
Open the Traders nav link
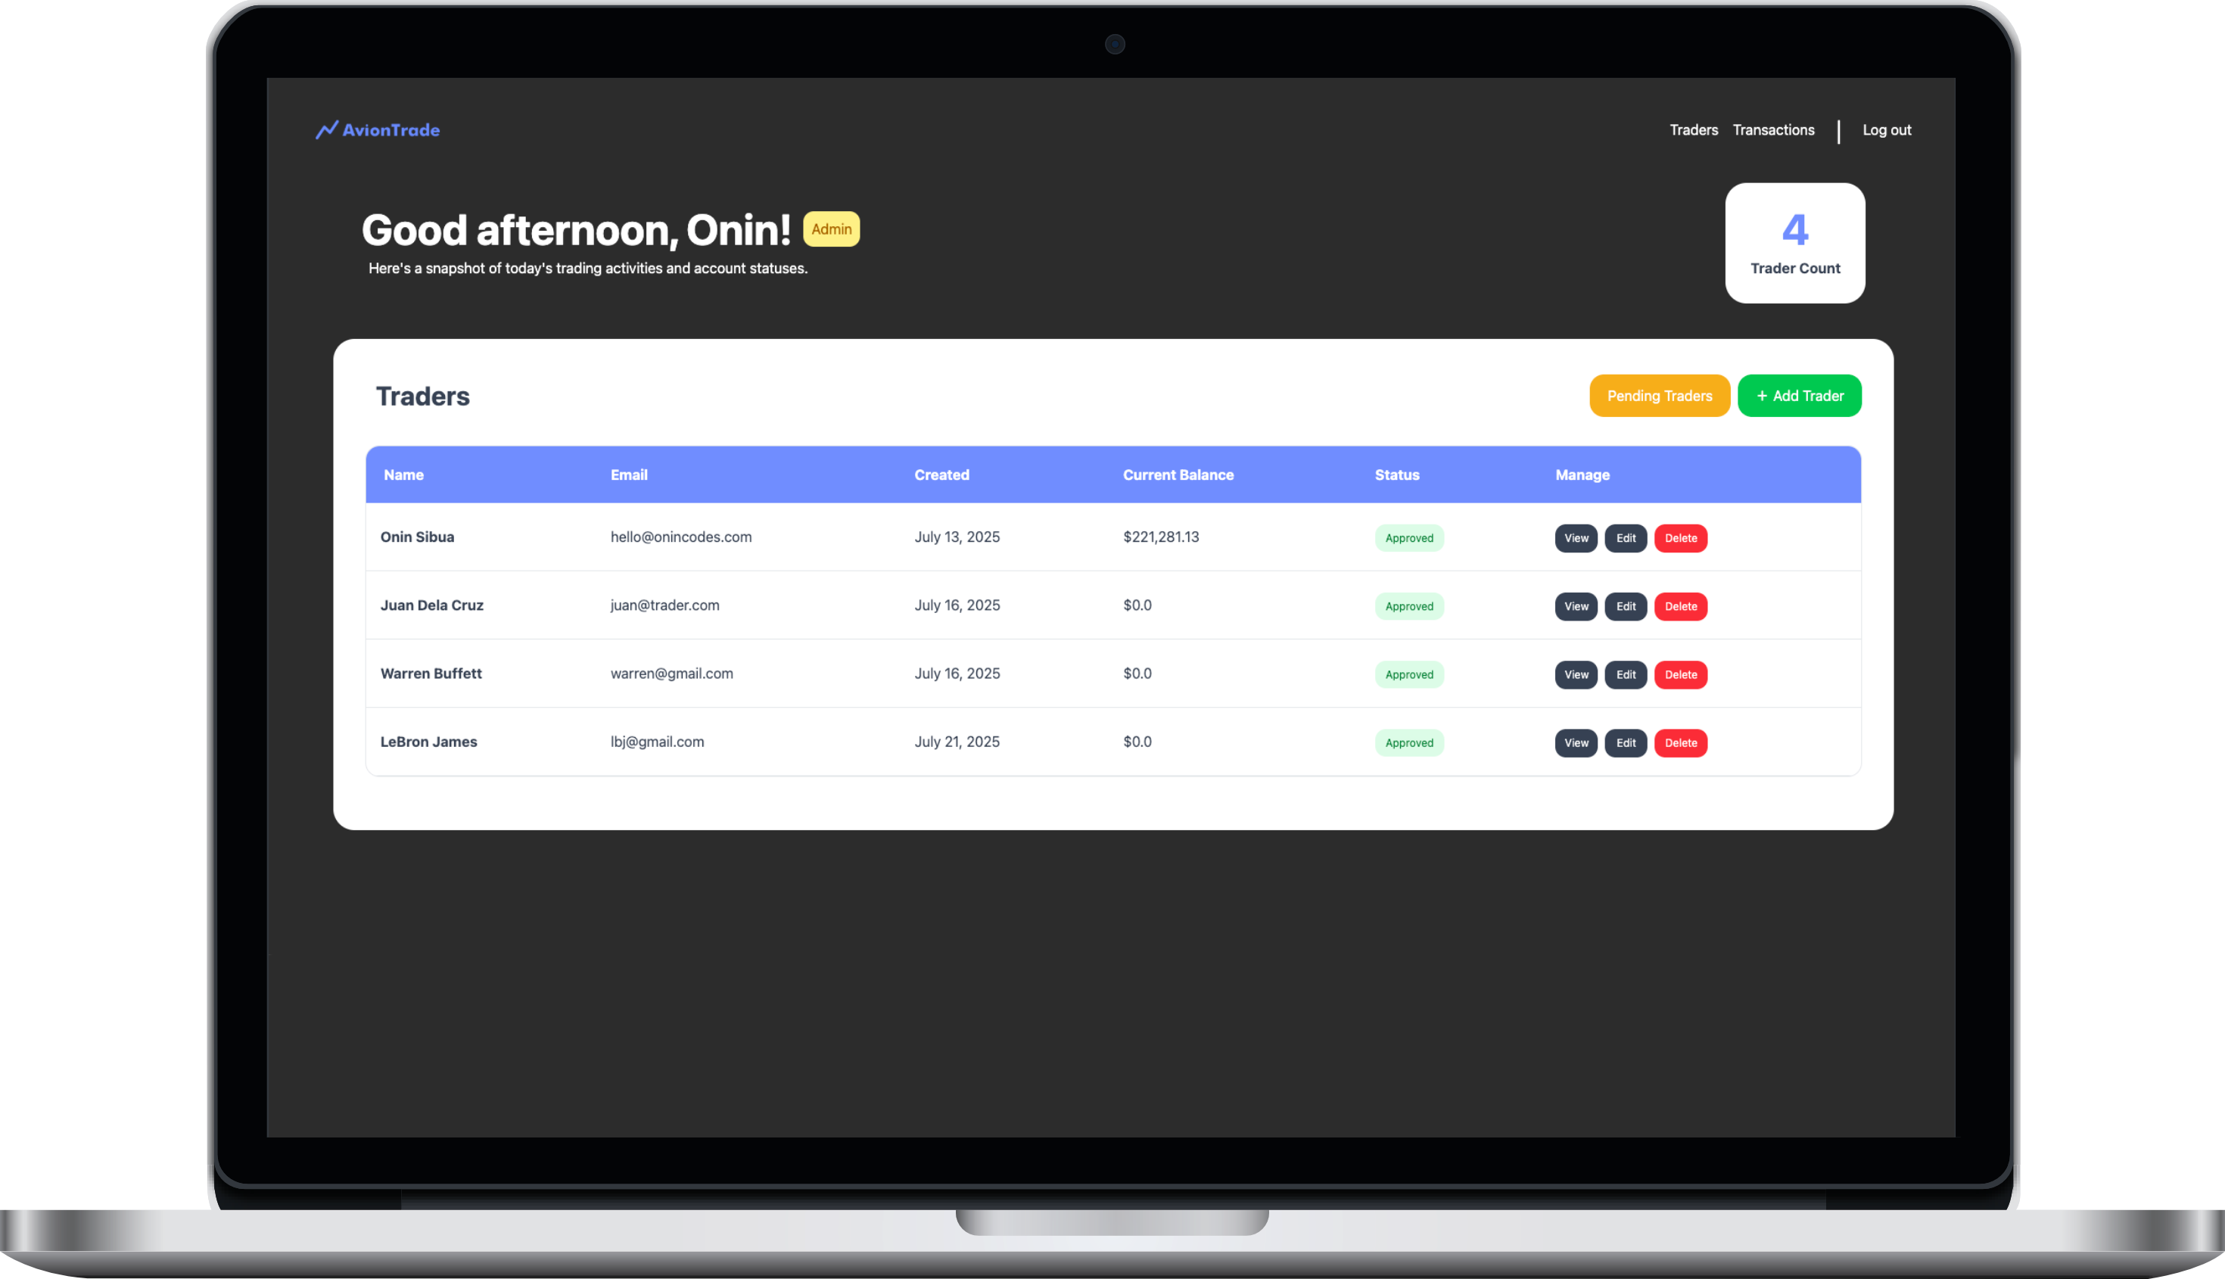point(1693,130)
